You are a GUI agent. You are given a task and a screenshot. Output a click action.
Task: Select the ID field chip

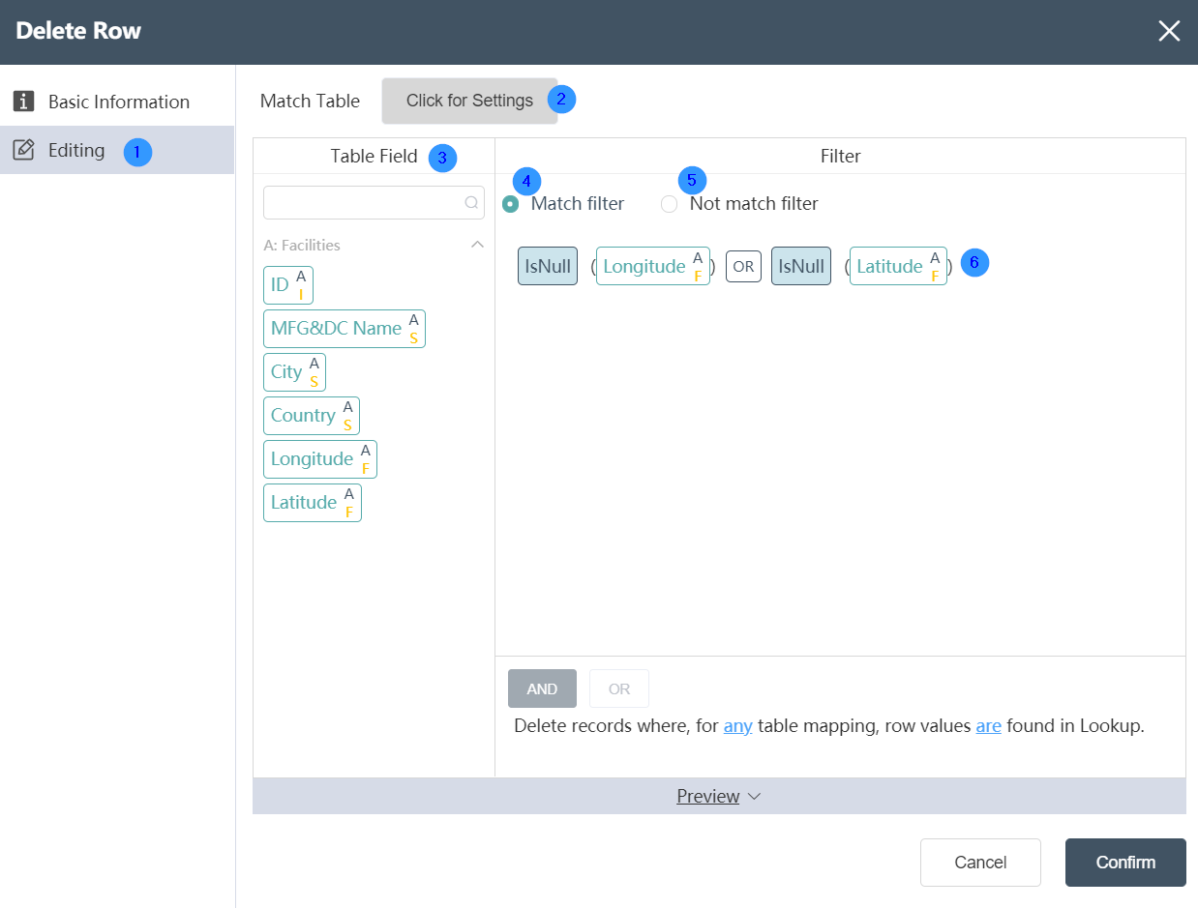pos(288,285)
